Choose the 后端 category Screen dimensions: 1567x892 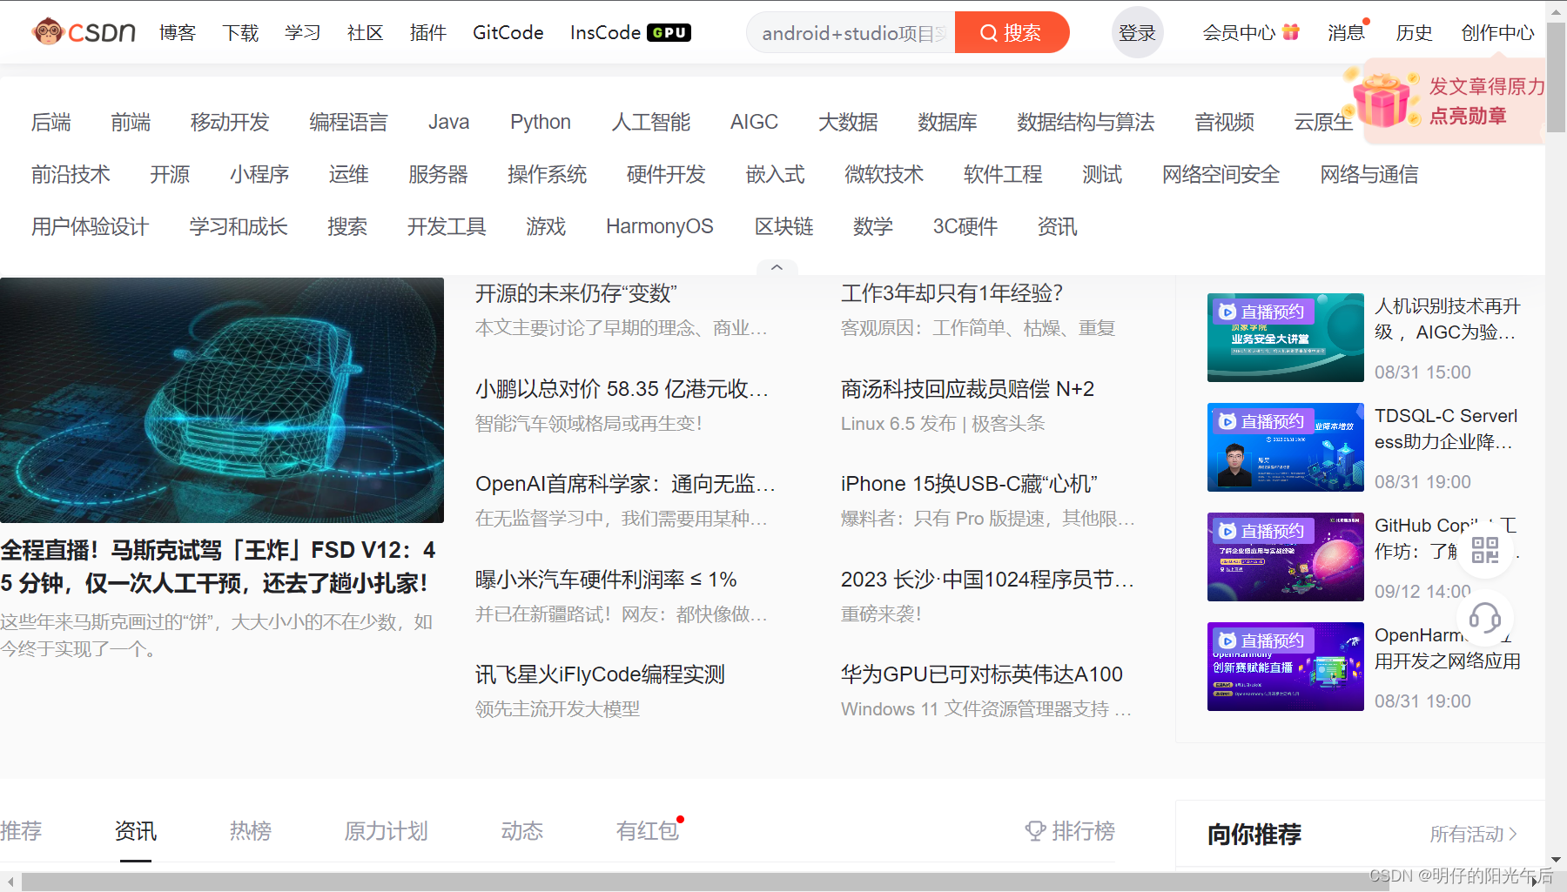click(51, 122)
